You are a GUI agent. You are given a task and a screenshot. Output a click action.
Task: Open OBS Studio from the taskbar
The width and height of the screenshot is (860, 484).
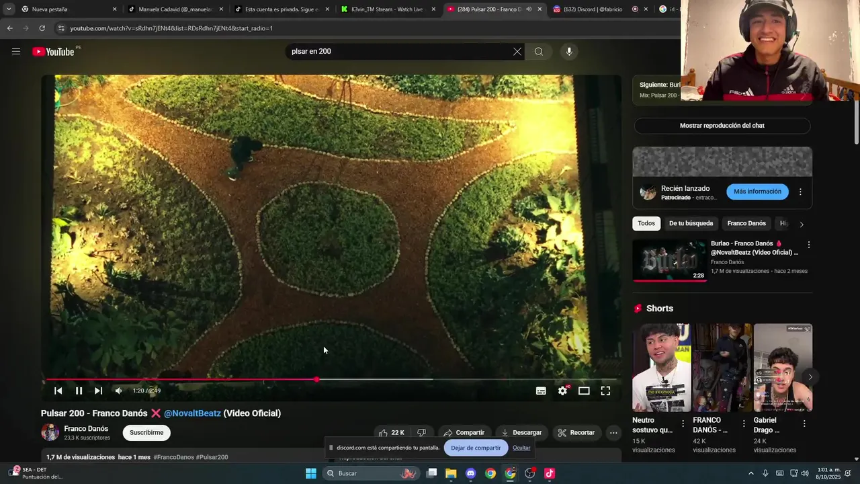[x=530, y=473]
